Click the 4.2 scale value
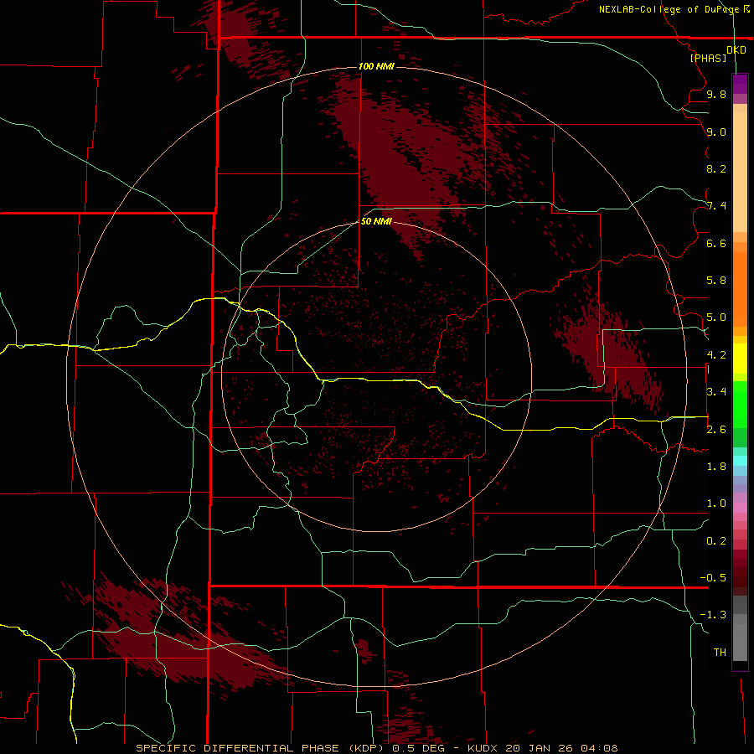 pyautogui.click(x=716, y=355)
